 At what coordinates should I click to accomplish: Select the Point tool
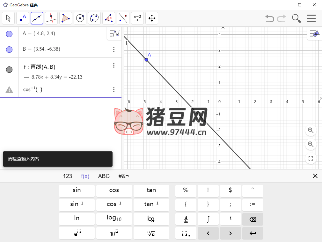tap(22, 18)
